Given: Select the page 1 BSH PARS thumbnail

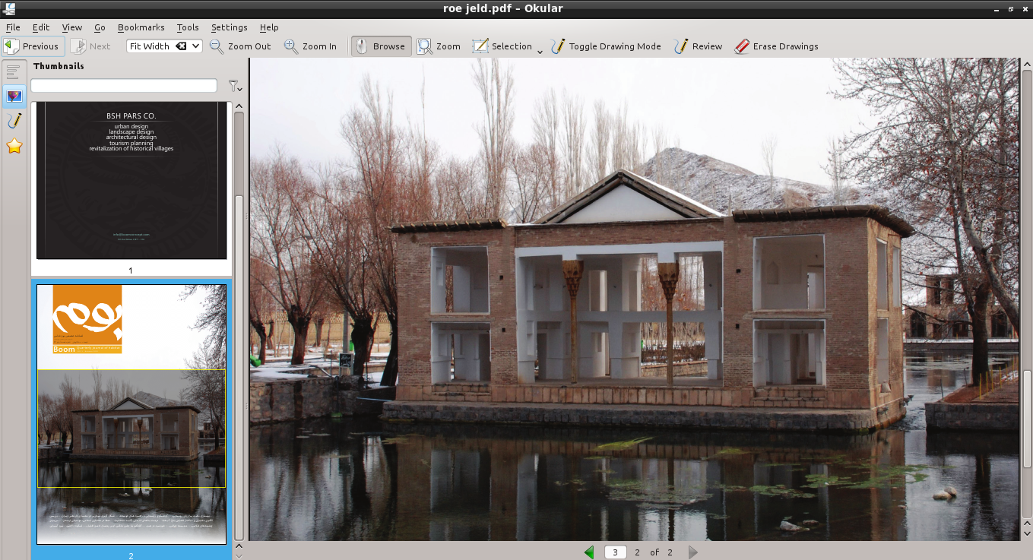Looking at the screenshot, I should click(x=132, y=181).
